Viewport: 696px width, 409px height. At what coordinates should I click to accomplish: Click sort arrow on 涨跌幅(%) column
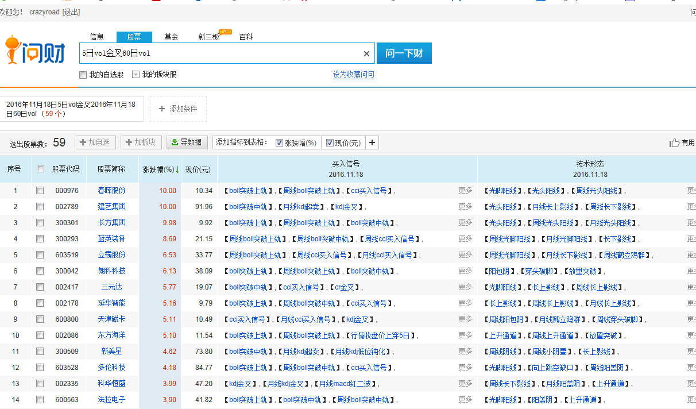[177, 169]
